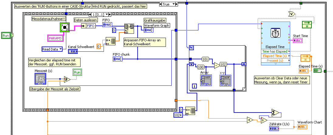Click 'Anpassen FIFO-Array an Kanal-Schwellwert' comment

[144, 42]
